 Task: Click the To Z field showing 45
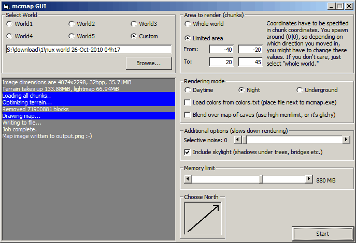pos(250,62)
